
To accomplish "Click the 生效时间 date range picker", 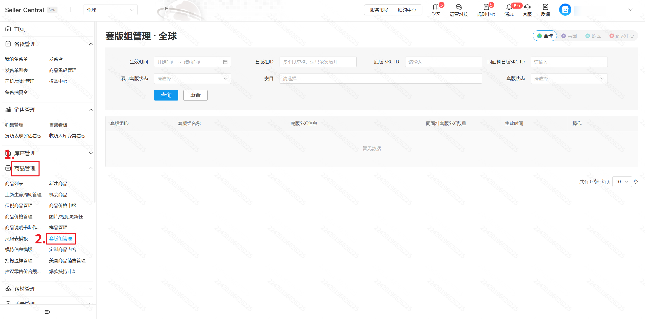I will [x=192, y=62].
